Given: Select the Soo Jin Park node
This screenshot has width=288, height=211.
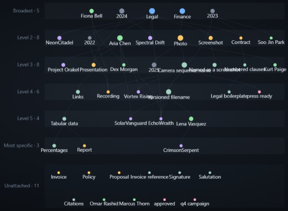Looking at the screenshot, I should pos(271,38).
